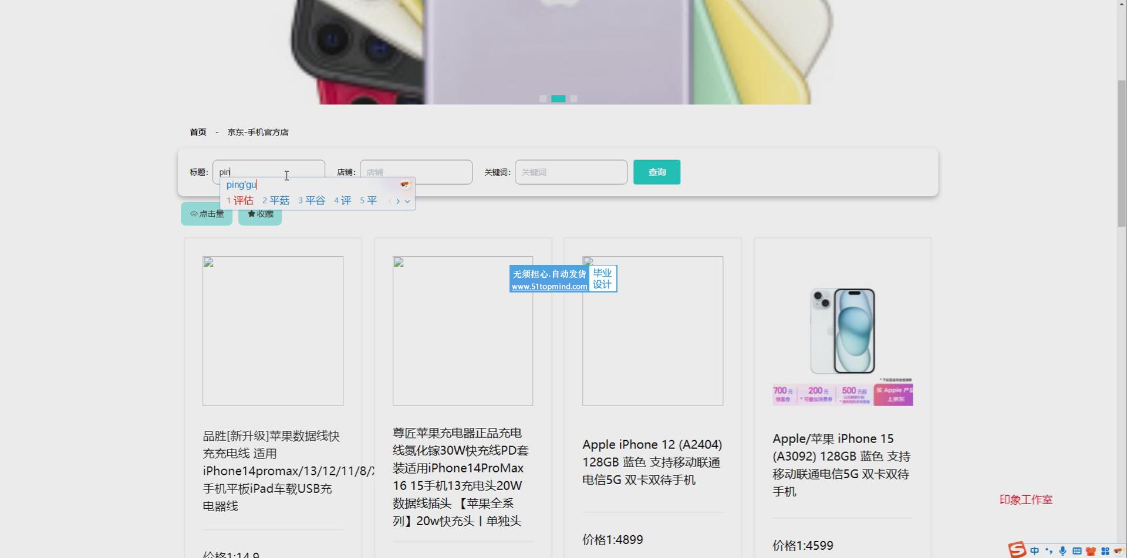Expand the candidate list with chevron
This screenshot has width=1127, height=558.
pos(407,201)
